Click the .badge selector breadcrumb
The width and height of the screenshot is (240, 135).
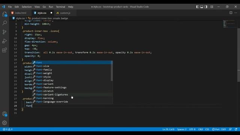pos(50,18)
